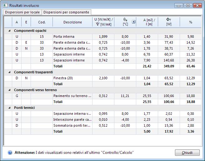Select Parete esterna row with exposure N
The width and height of the screenshot is (205, 161).
point(103,48)
